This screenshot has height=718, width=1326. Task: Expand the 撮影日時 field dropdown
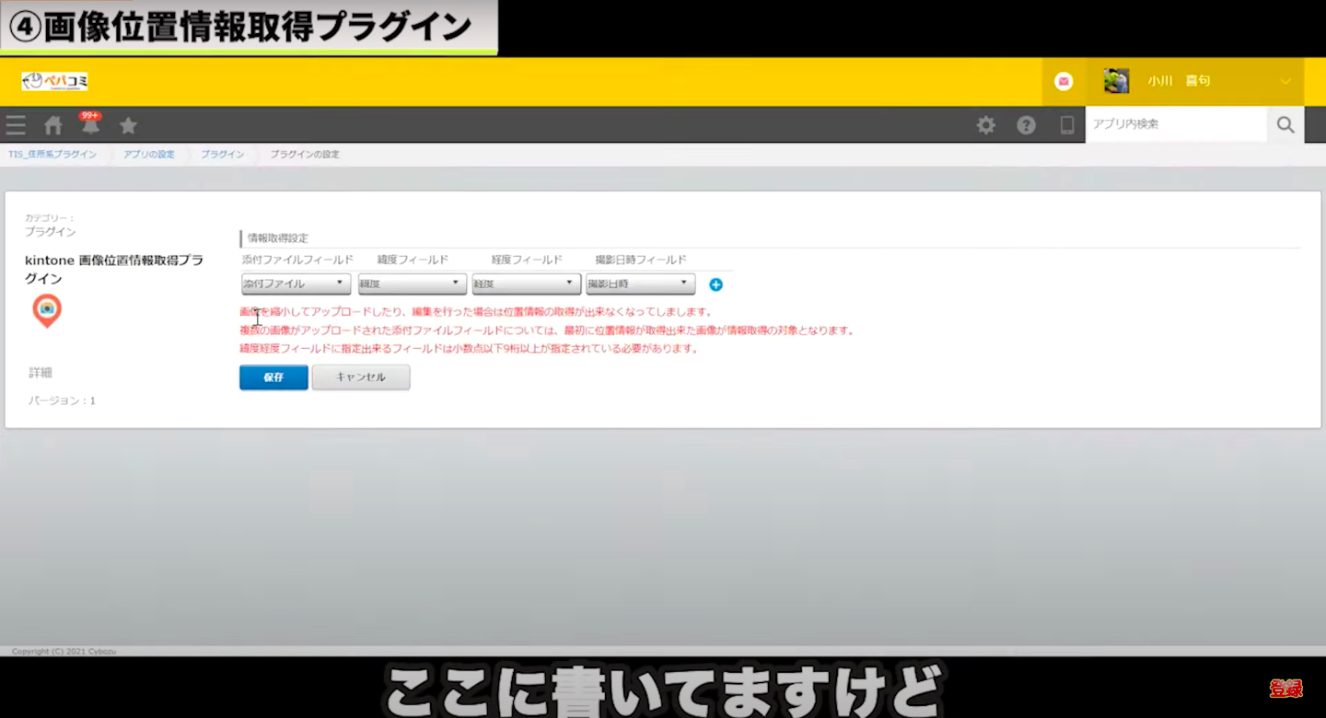[640, 284]
